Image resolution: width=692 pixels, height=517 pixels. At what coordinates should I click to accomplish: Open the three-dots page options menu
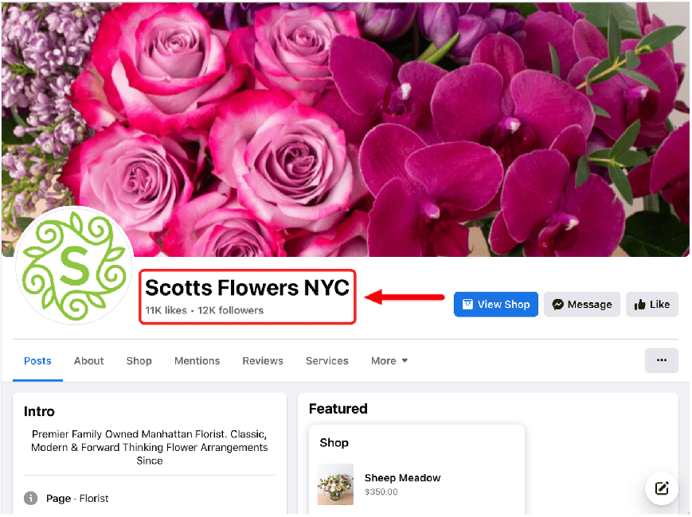[661, 360]
